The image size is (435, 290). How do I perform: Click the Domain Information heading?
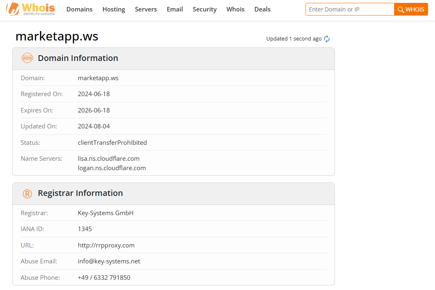click(78, 58)
